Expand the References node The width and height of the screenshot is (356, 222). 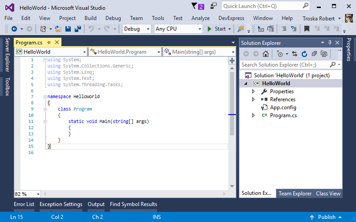coord(253,99)
